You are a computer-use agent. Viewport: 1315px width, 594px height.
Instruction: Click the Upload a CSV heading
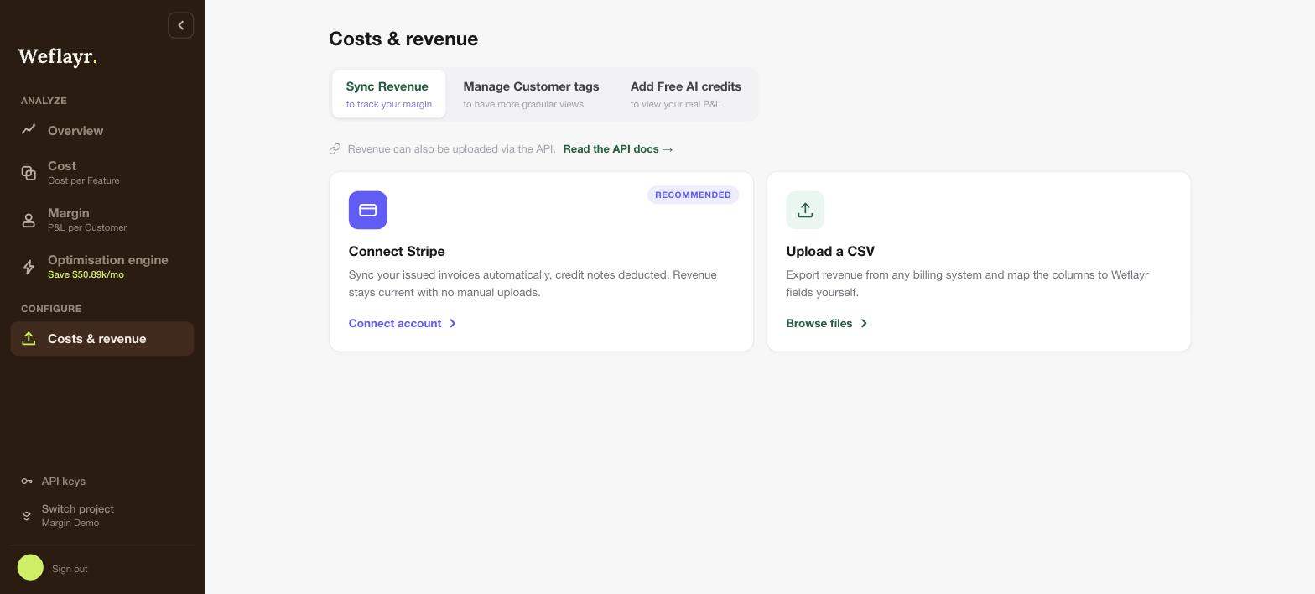tap(830, 251)
